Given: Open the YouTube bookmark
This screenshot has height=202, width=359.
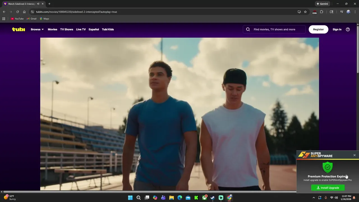Looking at the screenshot, I should pyautogui.click(x=17, y=19).
